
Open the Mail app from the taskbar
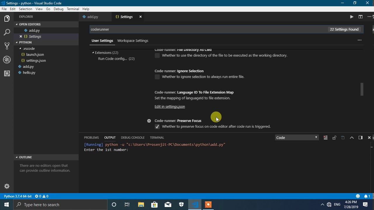[168, 204]
